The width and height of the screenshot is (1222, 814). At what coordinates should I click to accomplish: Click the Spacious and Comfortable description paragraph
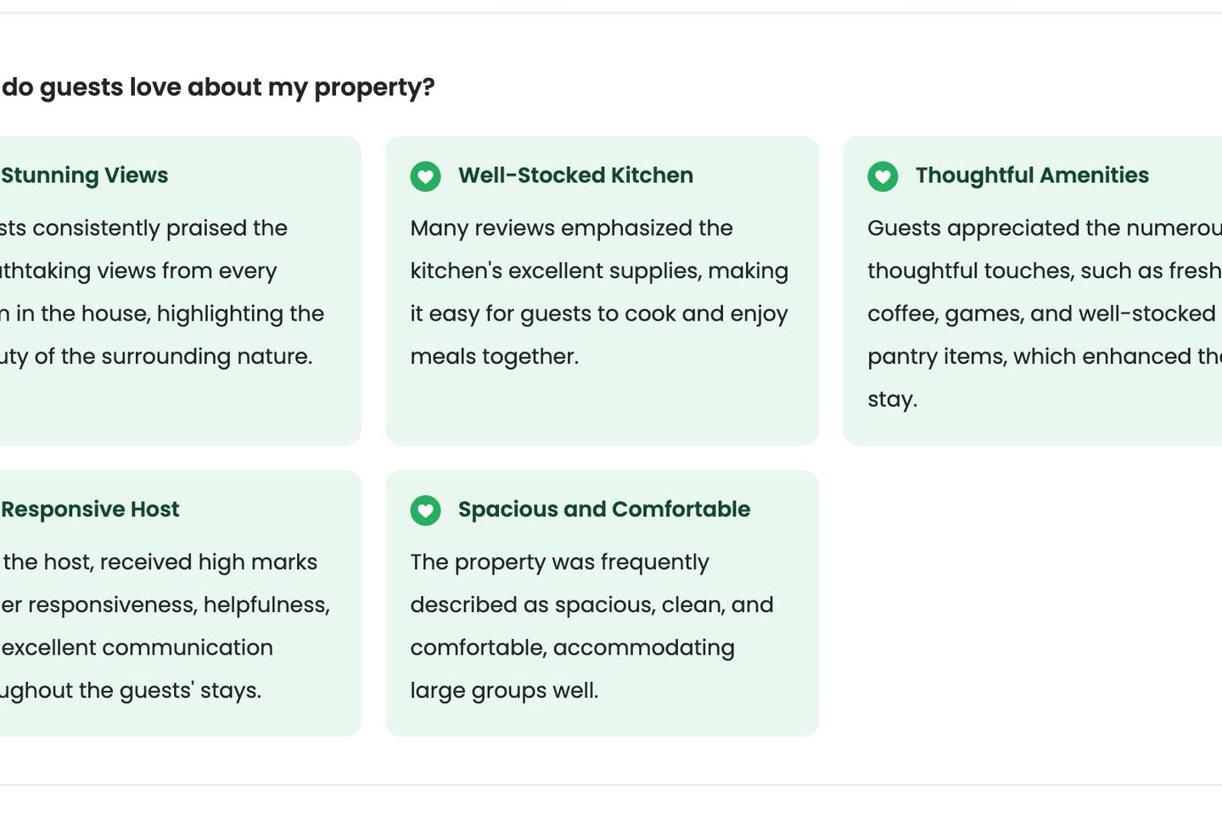click(x=591, y=627)
